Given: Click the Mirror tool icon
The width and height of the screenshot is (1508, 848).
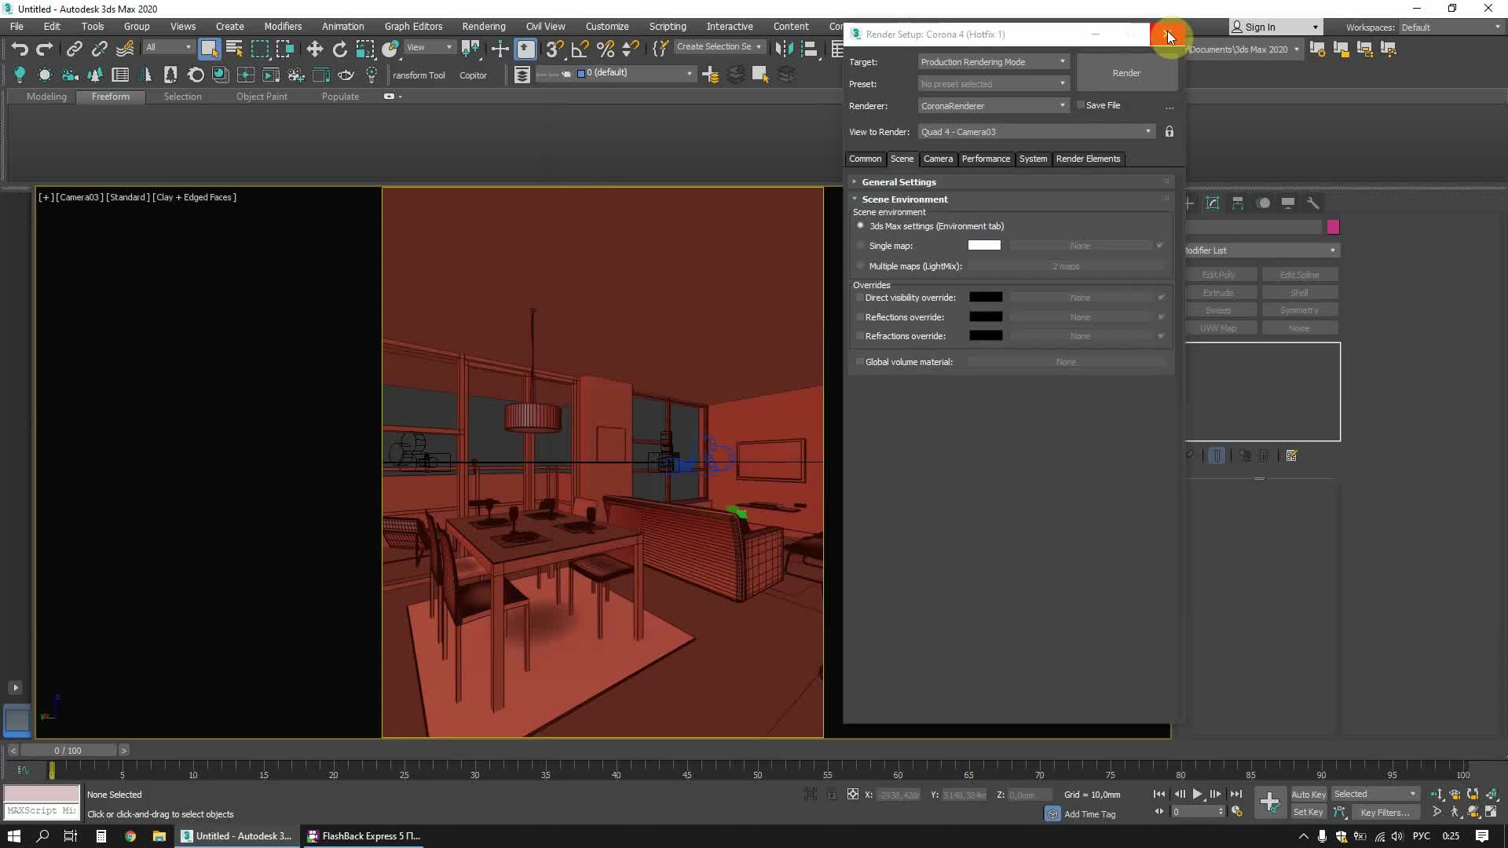Looking at the screenshot, I should [x=784, y=49].
